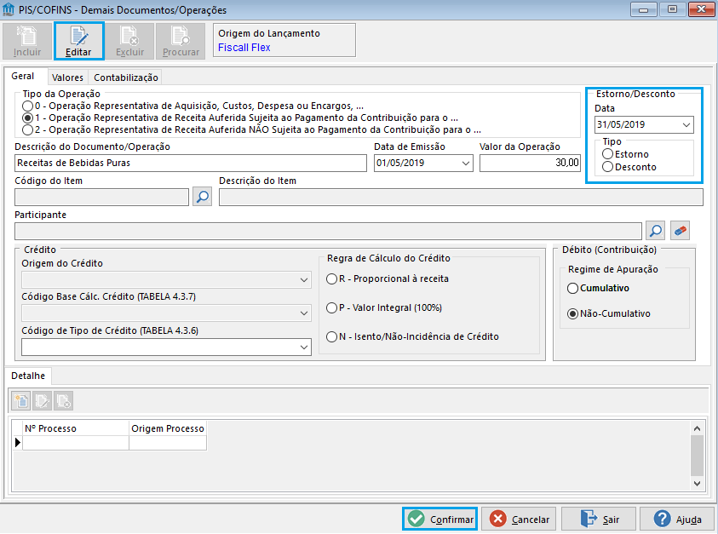Click the Editar toolbar button
The image size is (718, 534).
click(x=78, y=41)
